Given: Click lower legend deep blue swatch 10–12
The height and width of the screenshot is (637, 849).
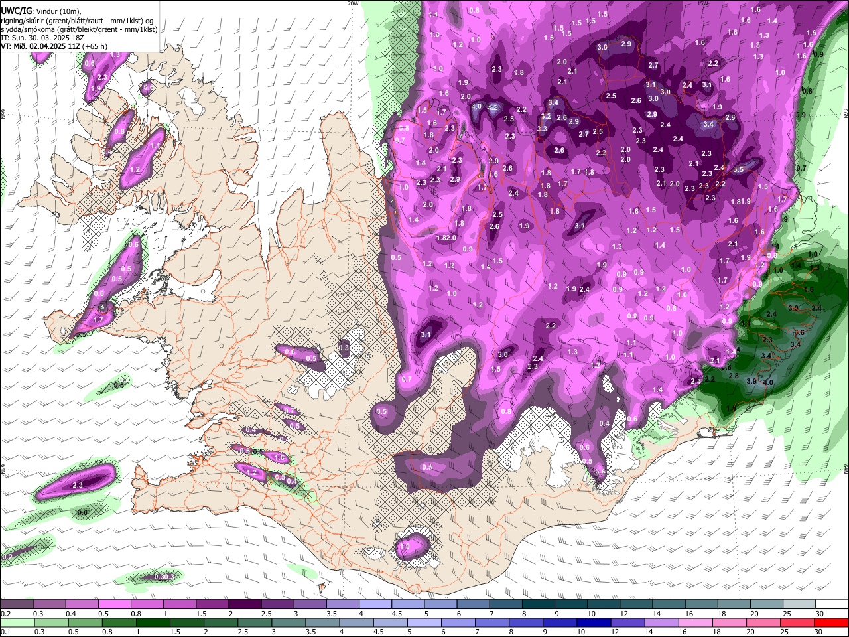Looking at the screenshot, I should (594, 622).
